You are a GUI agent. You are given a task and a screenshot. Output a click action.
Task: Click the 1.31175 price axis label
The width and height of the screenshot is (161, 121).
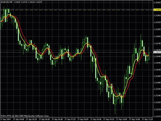click(157, 116)
